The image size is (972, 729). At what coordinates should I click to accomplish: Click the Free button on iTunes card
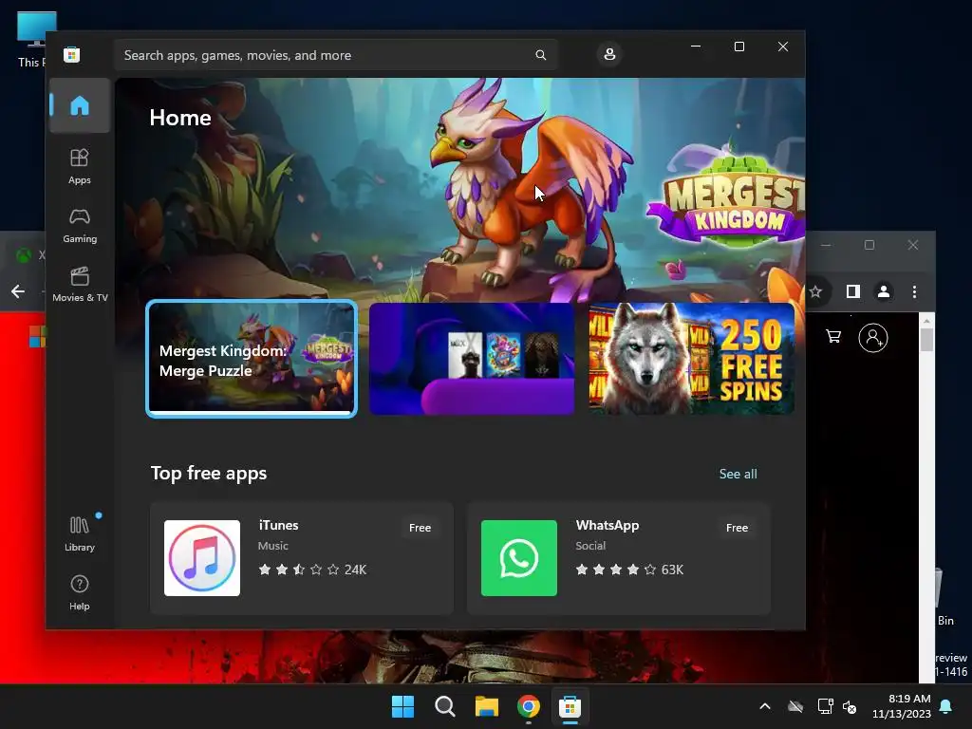pos(420,528)
